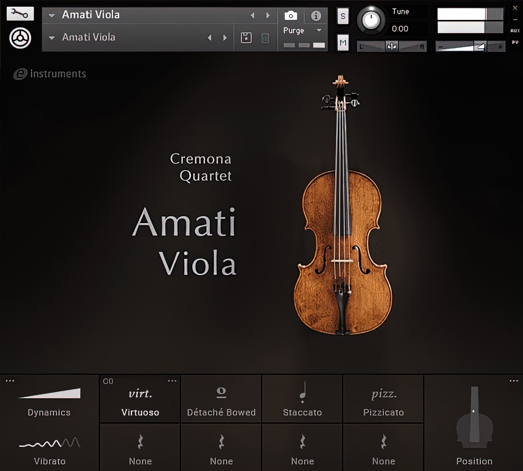Click the Tune label
This screenshot has height=471, width=523.
click(x=401, y=12)
